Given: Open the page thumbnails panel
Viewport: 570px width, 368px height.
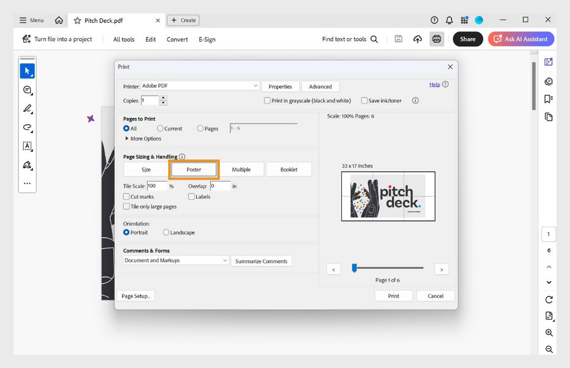Looking at the screenshot, I should pos(548,116).
